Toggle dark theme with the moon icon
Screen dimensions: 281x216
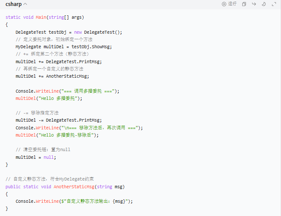(x=264, y=4)
